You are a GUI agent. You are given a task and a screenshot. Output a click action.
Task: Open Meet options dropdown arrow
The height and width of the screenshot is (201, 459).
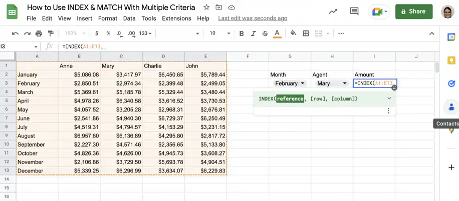(x=386, y=11)
